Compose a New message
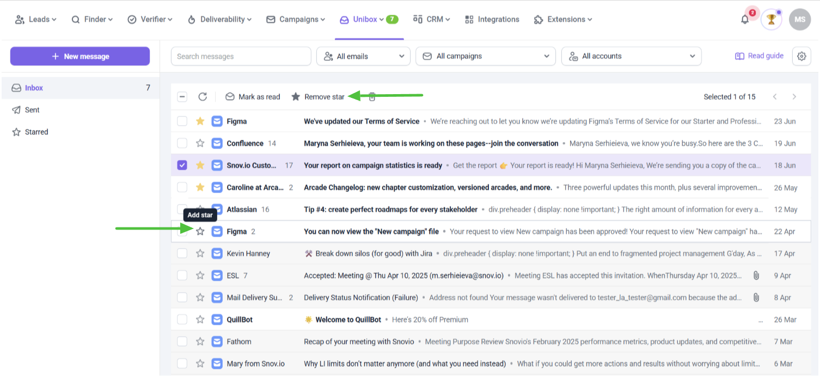This screenshot has height=377, width=820. point(80,56)
